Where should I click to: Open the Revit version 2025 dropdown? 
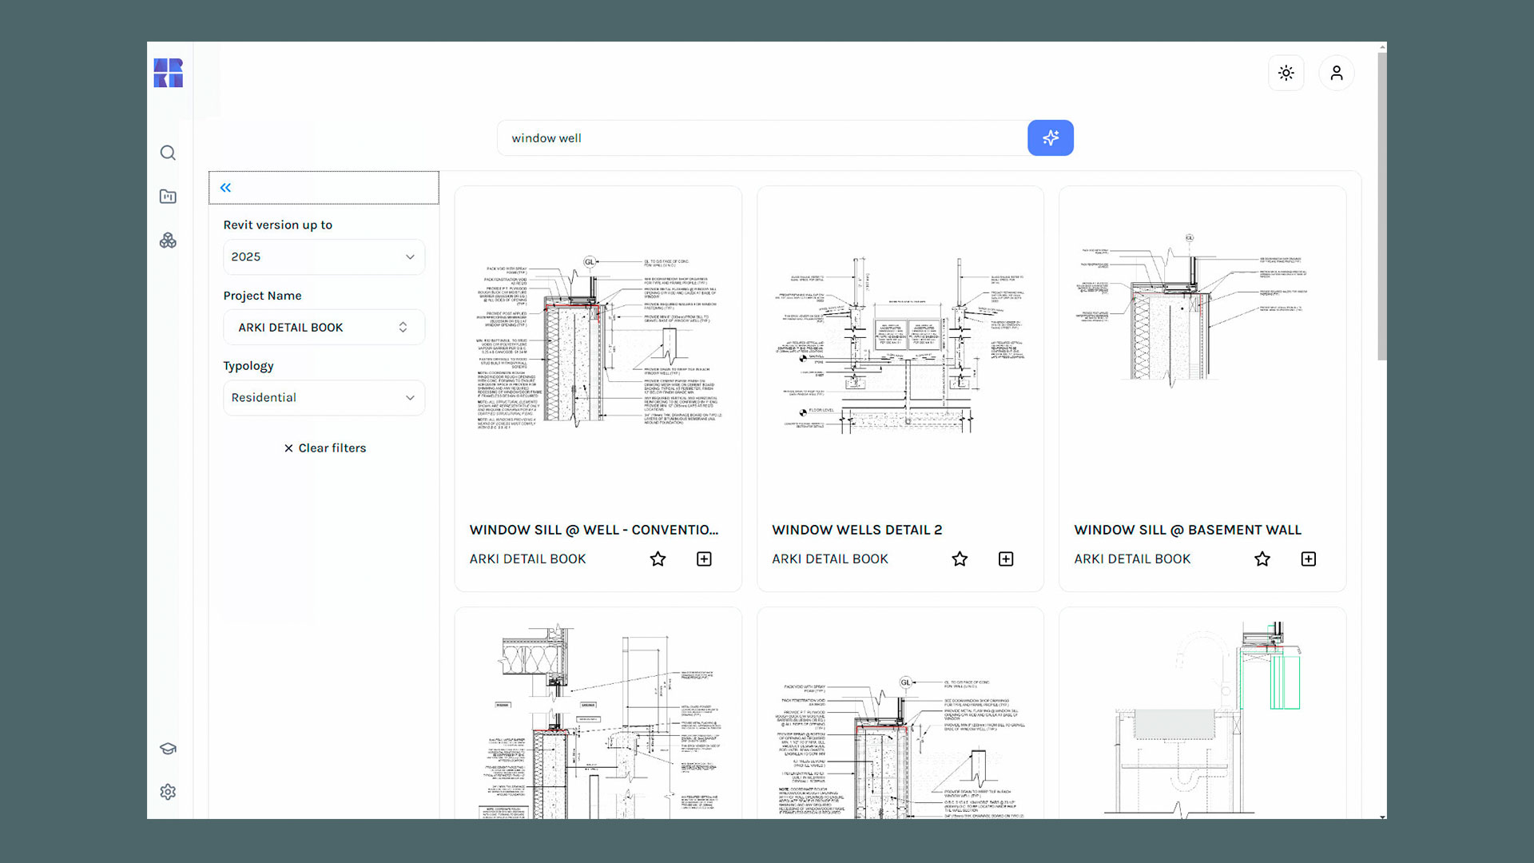point(324,257)
